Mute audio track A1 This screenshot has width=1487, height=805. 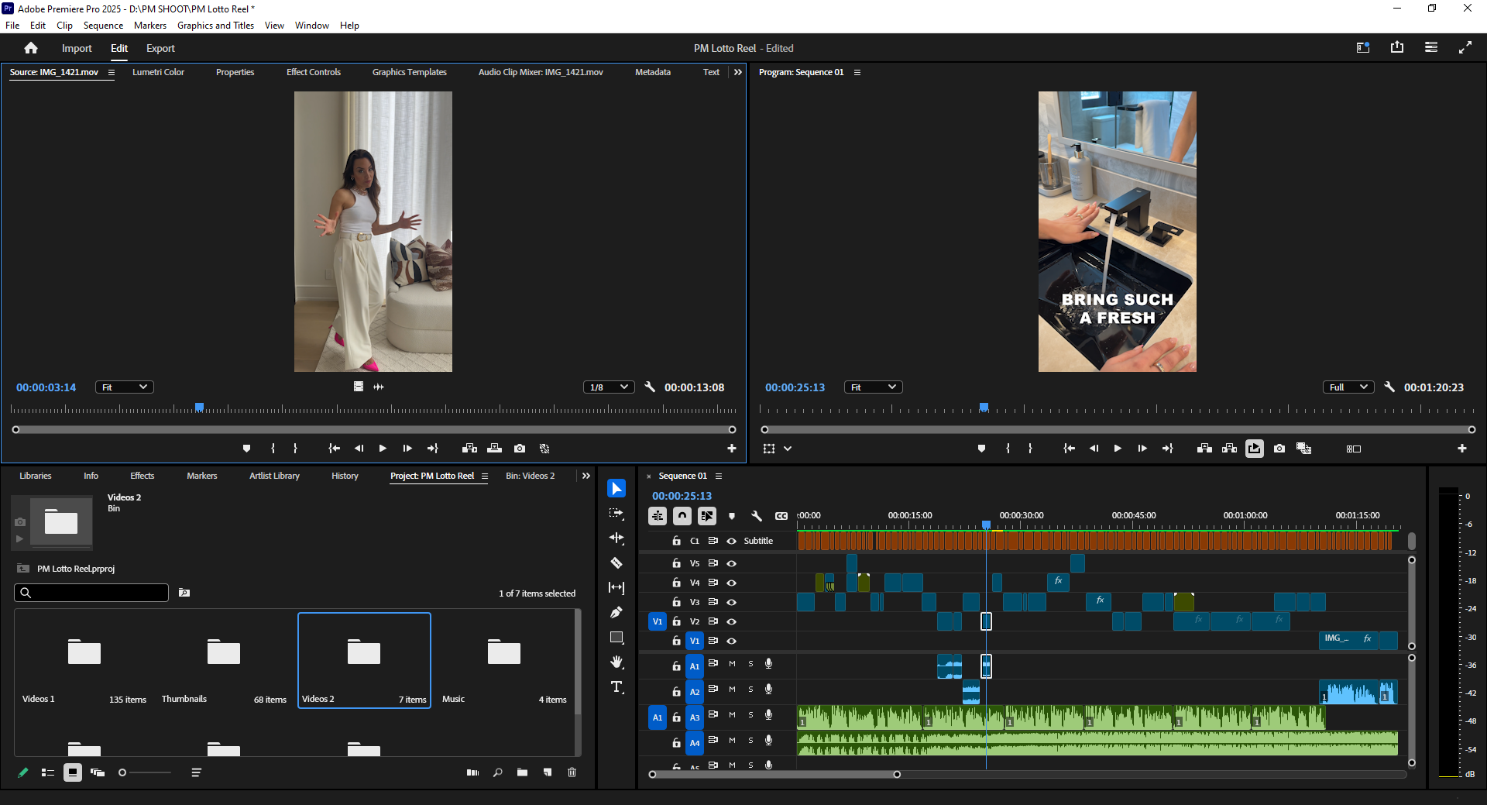point(732,664)
